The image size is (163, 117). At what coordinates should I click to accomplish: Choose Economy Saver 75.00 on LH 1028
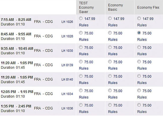[81, 33]
